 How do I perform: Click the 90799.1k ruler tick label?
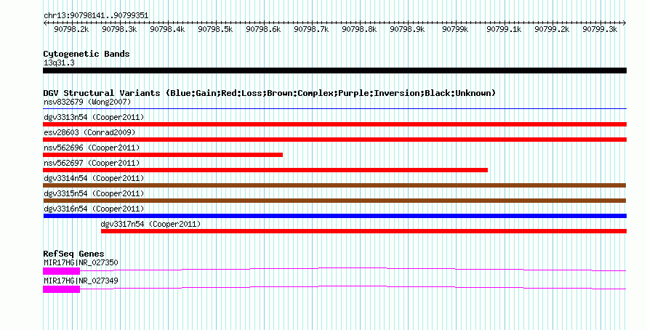[504, 29]
